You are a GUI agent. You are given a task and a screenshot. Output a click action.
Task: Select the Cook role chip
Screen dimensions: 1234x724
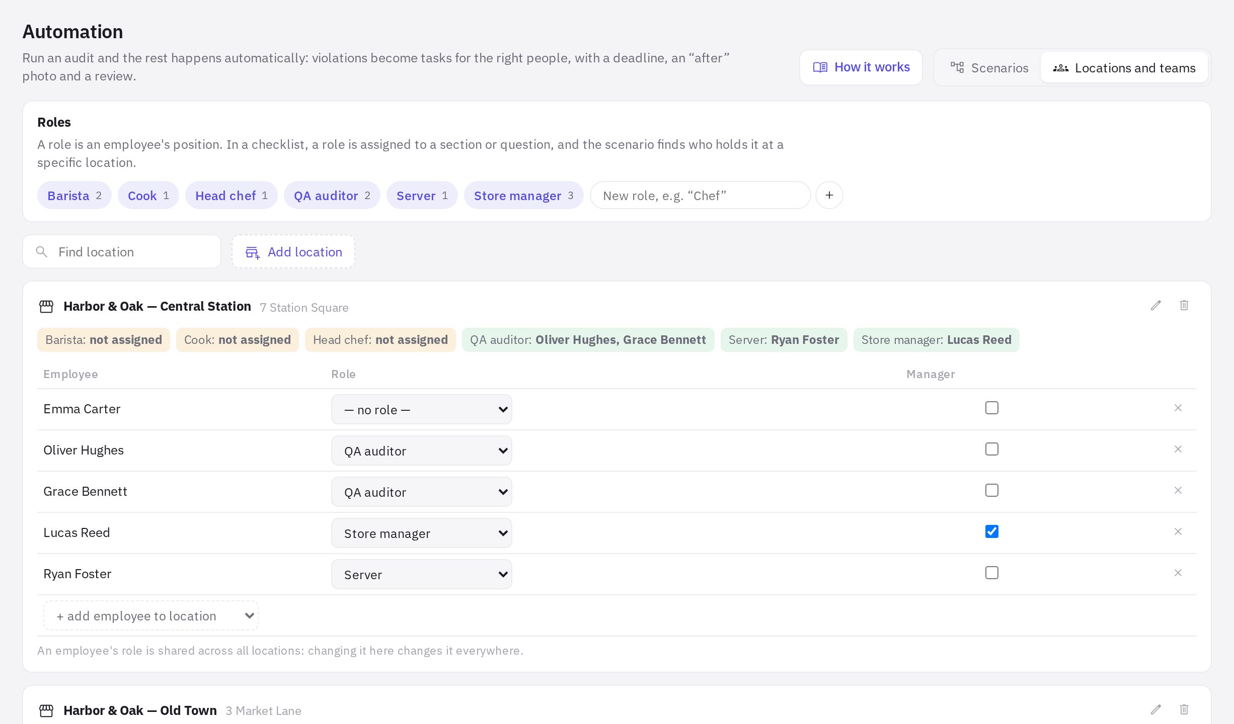coord(148,196)
